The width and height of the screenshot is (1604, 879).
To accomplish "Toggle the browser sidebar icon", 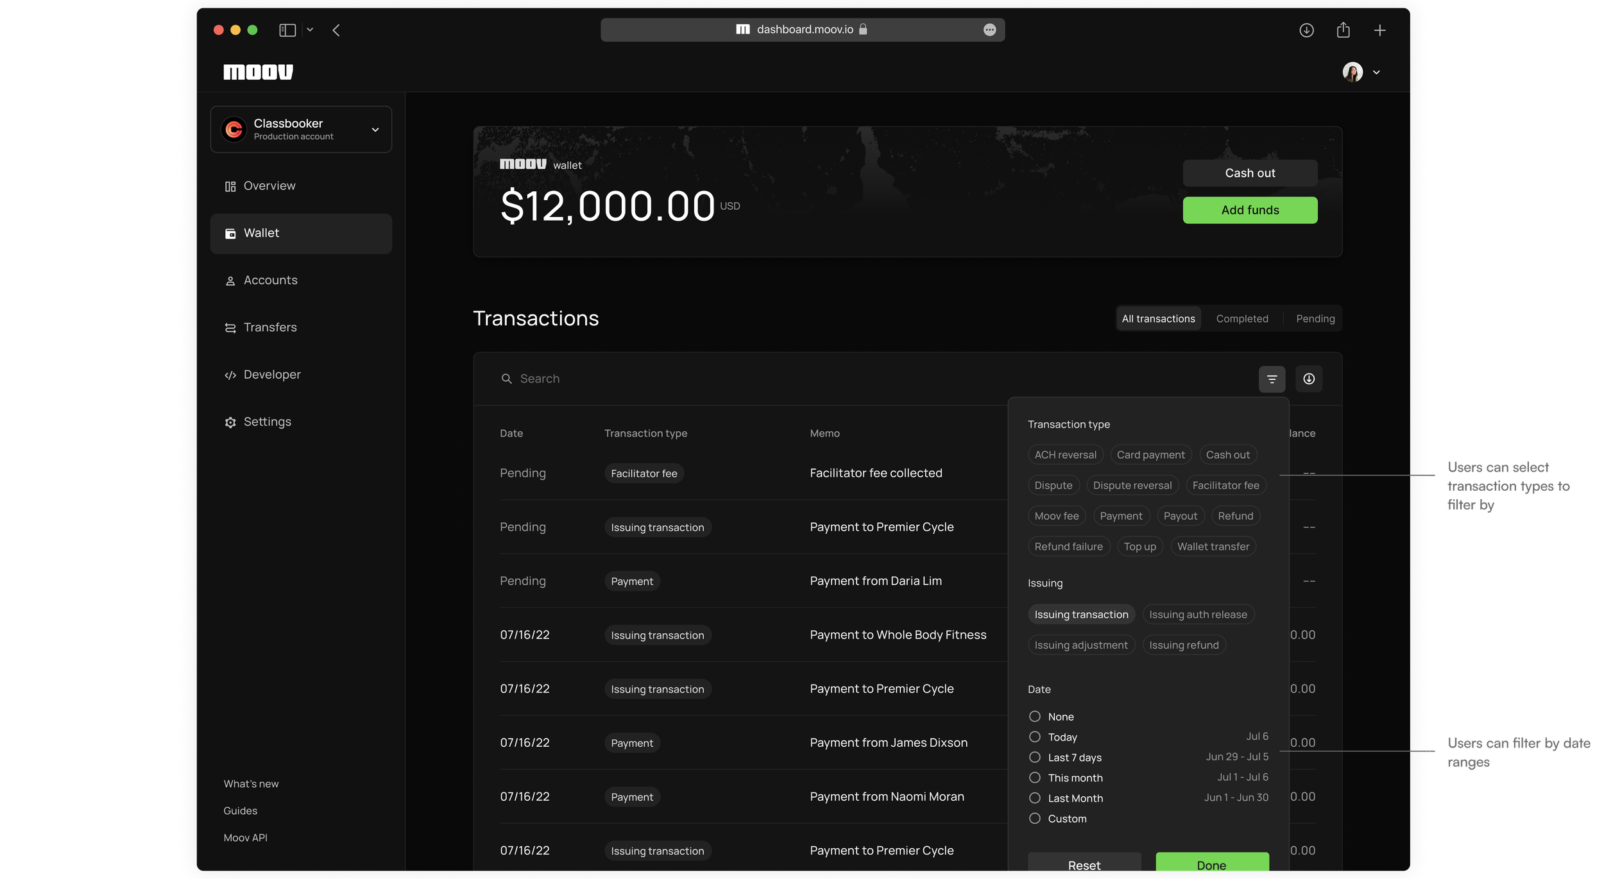I will (287, 30).
